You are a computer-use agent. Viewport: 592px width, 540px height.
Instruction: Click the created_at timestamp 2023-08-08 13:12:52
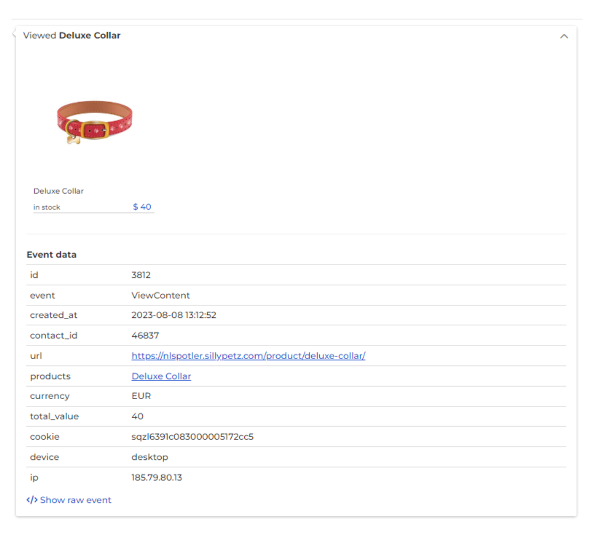click(174, 315)
